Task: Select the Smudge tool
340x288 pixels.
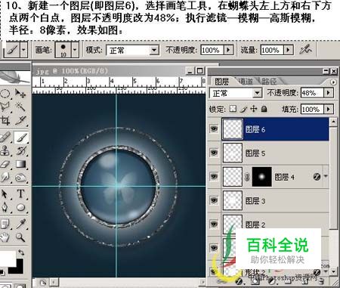Action: pos(5,178)
